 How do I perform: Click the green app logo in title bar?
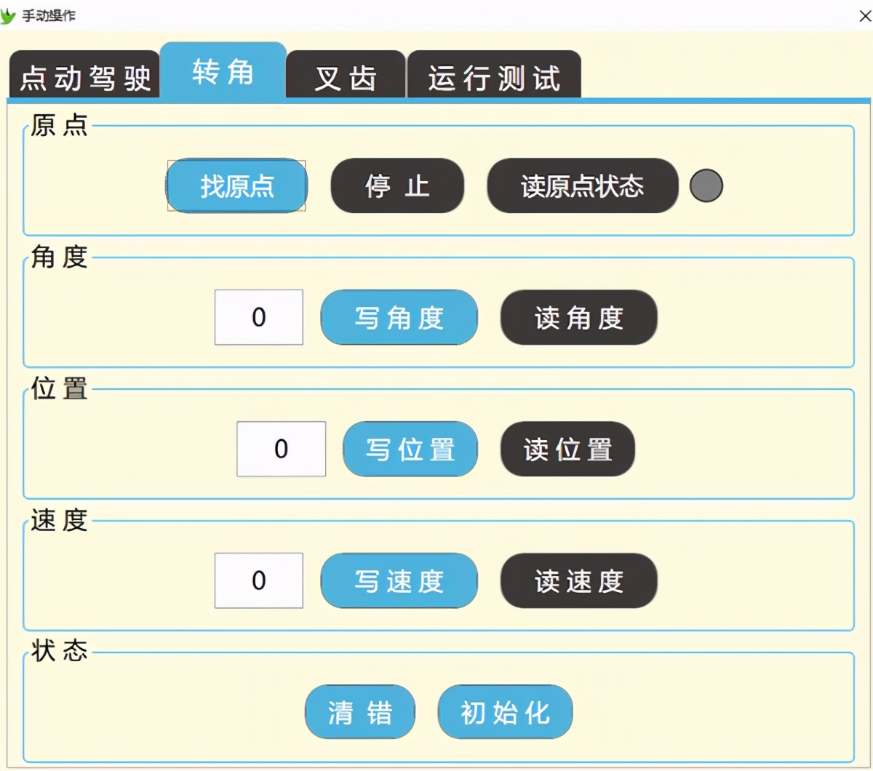(8, 15)
